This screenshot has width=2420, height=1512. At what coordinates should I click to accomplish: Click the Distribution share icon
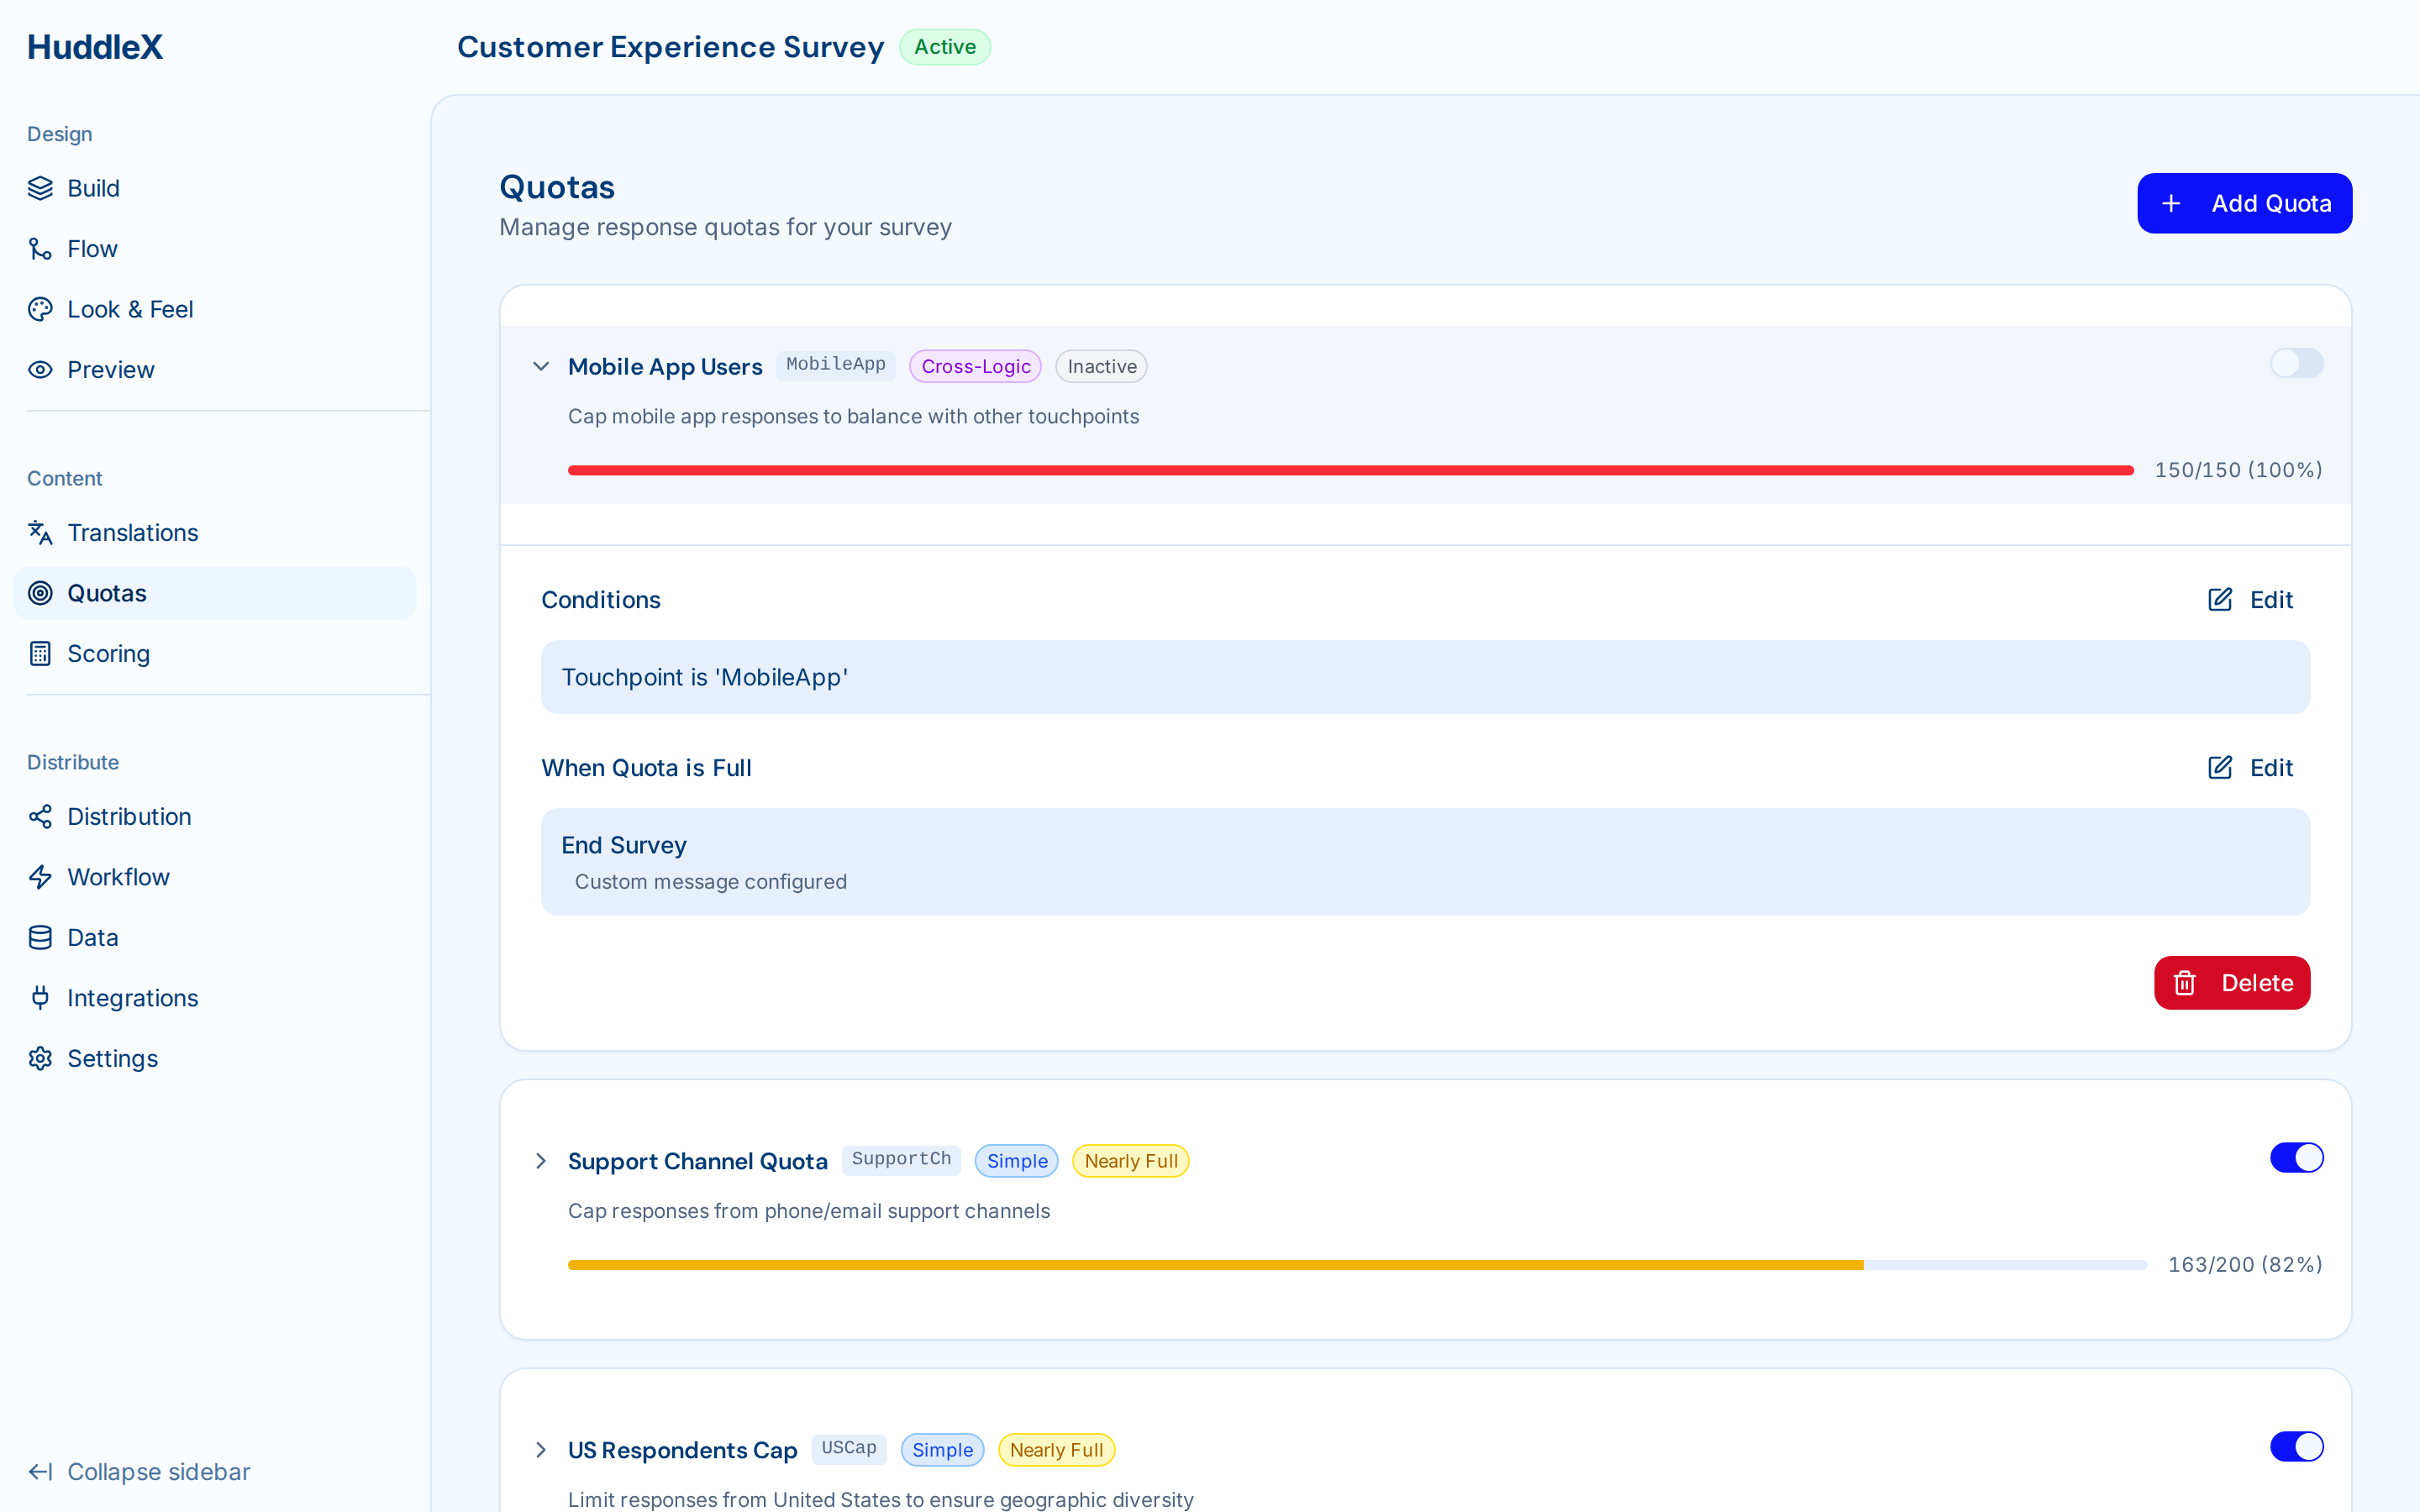pyautogui.click(x=40, y=817)
